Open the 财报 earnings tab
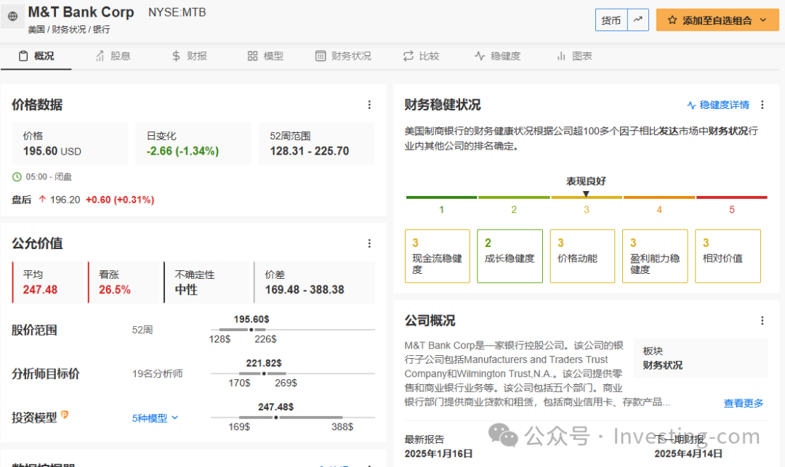The width and height of the screenshot is (785, 467). [x=189, y=56]
